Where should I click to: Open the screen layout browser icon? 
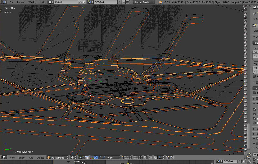[51, 2]
